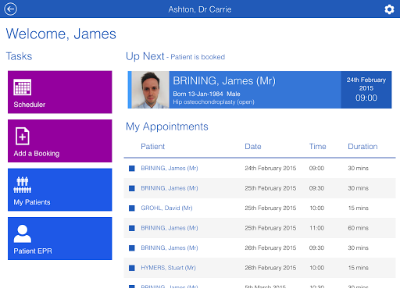This screenshot has width=400, height=292.
Task: Click the 24th February 2015 09:00 panel
Action: 366,90
